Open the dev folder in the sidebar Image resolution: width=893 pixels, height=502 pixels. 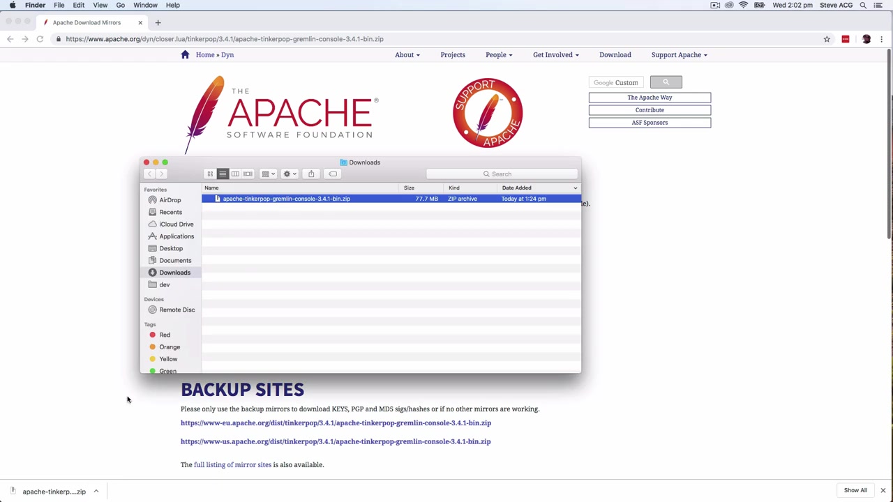164,284
